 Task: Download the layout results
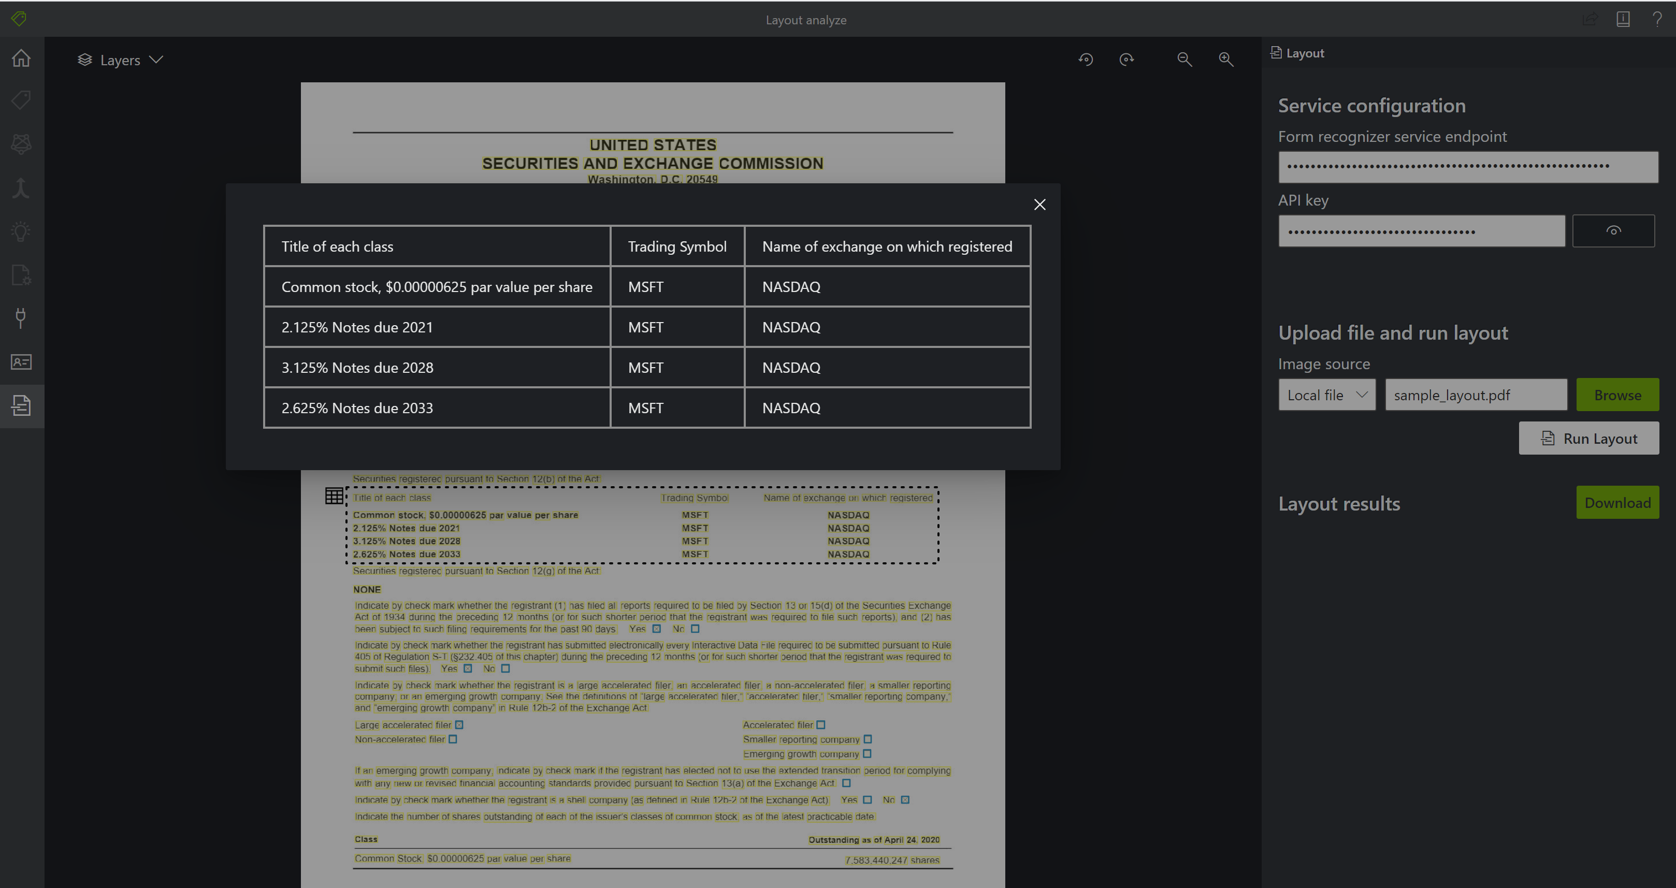pyautogui.click(x=1617, y=502)
